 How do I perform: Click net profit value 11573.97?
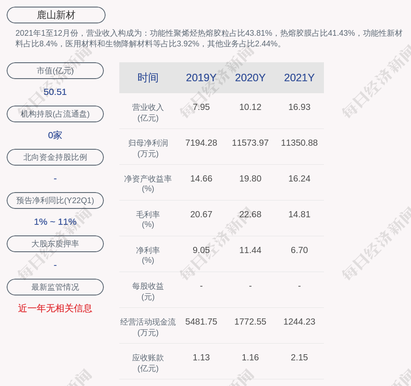pyautogui.click(x=250, y=143)
